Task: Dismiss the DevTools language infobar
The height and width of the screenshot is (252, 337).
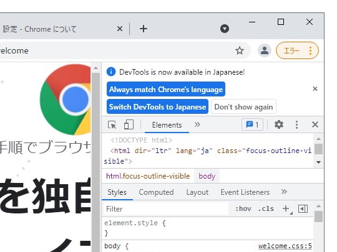Action: tap(315, 89)
